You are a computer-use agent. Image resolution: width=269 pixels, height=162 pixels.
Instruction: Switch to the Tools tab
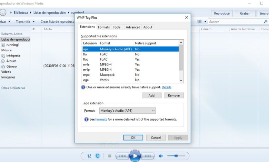117,27
